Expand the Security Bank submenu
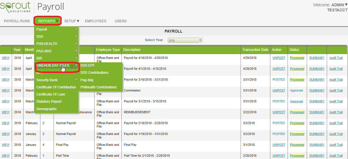Screen dimensions: 348x159 coord(56,80)
